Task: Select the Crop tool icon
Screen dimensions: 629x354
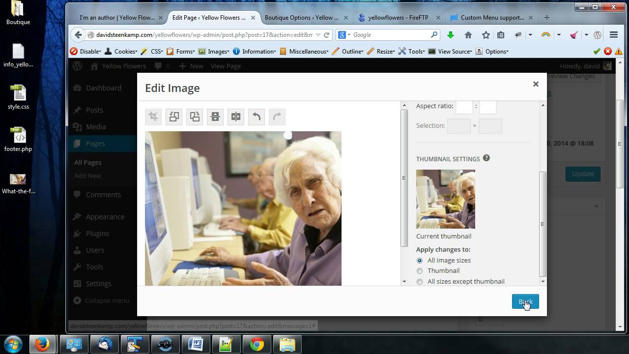Action: [153, 117]
